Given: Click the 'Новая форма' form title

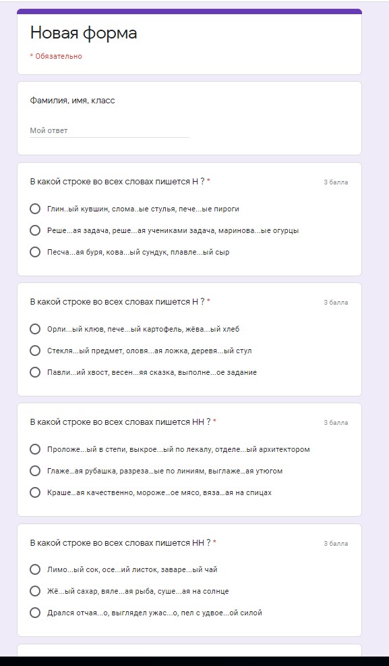Looking at the screenshot, I should click(84, 33).
